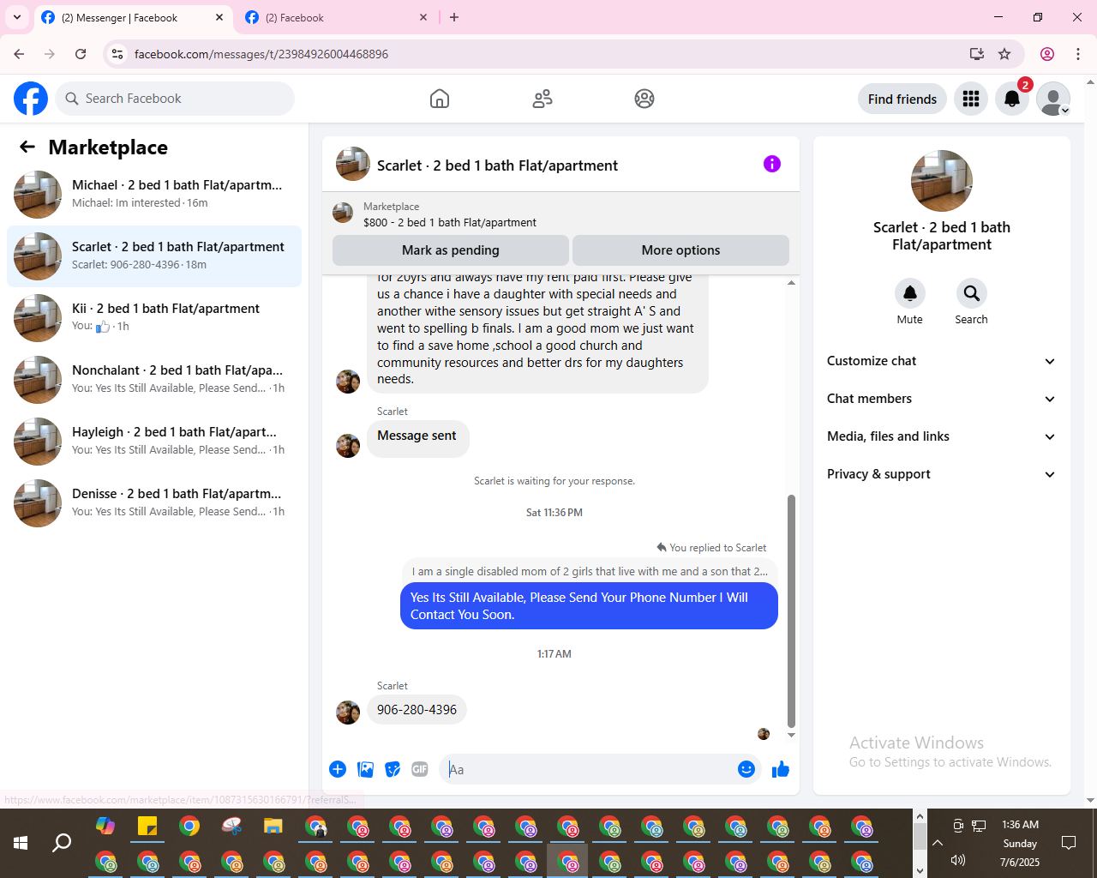Reload the page in Chrome
Image resolution: width=1097 pixels, height=878 pixels.
pos(81,54)
